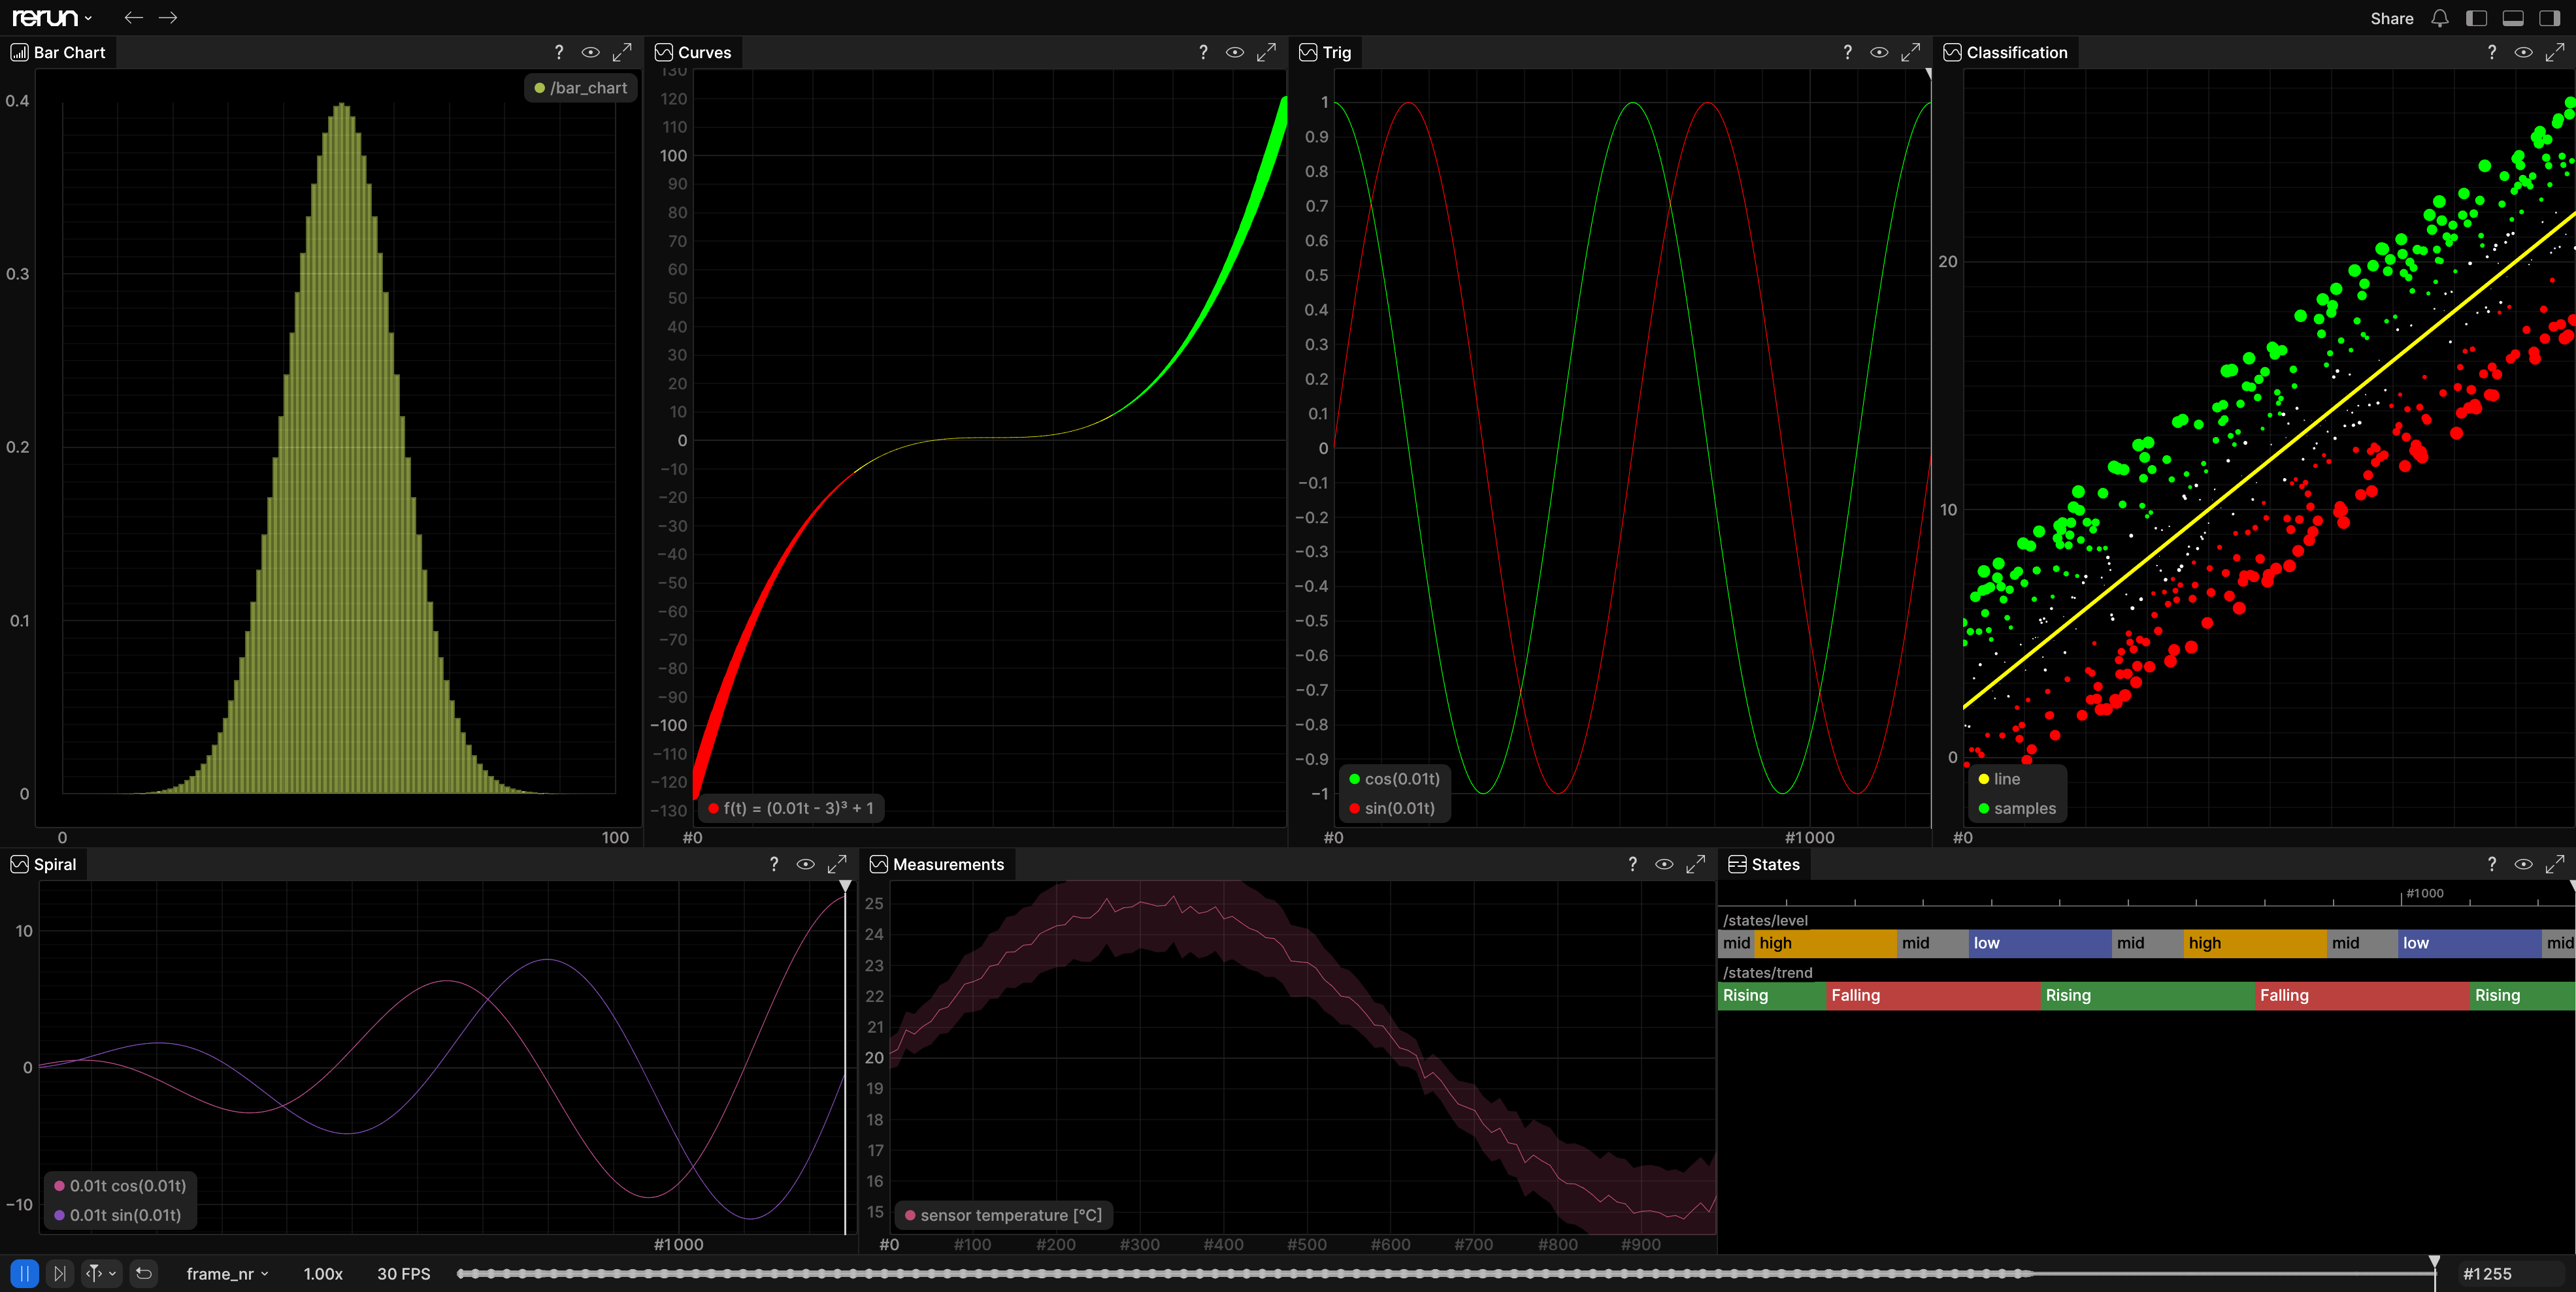Open the follow/playback mode dropdown
Screen dimensions: 2576x1292
pos(101,1273)
